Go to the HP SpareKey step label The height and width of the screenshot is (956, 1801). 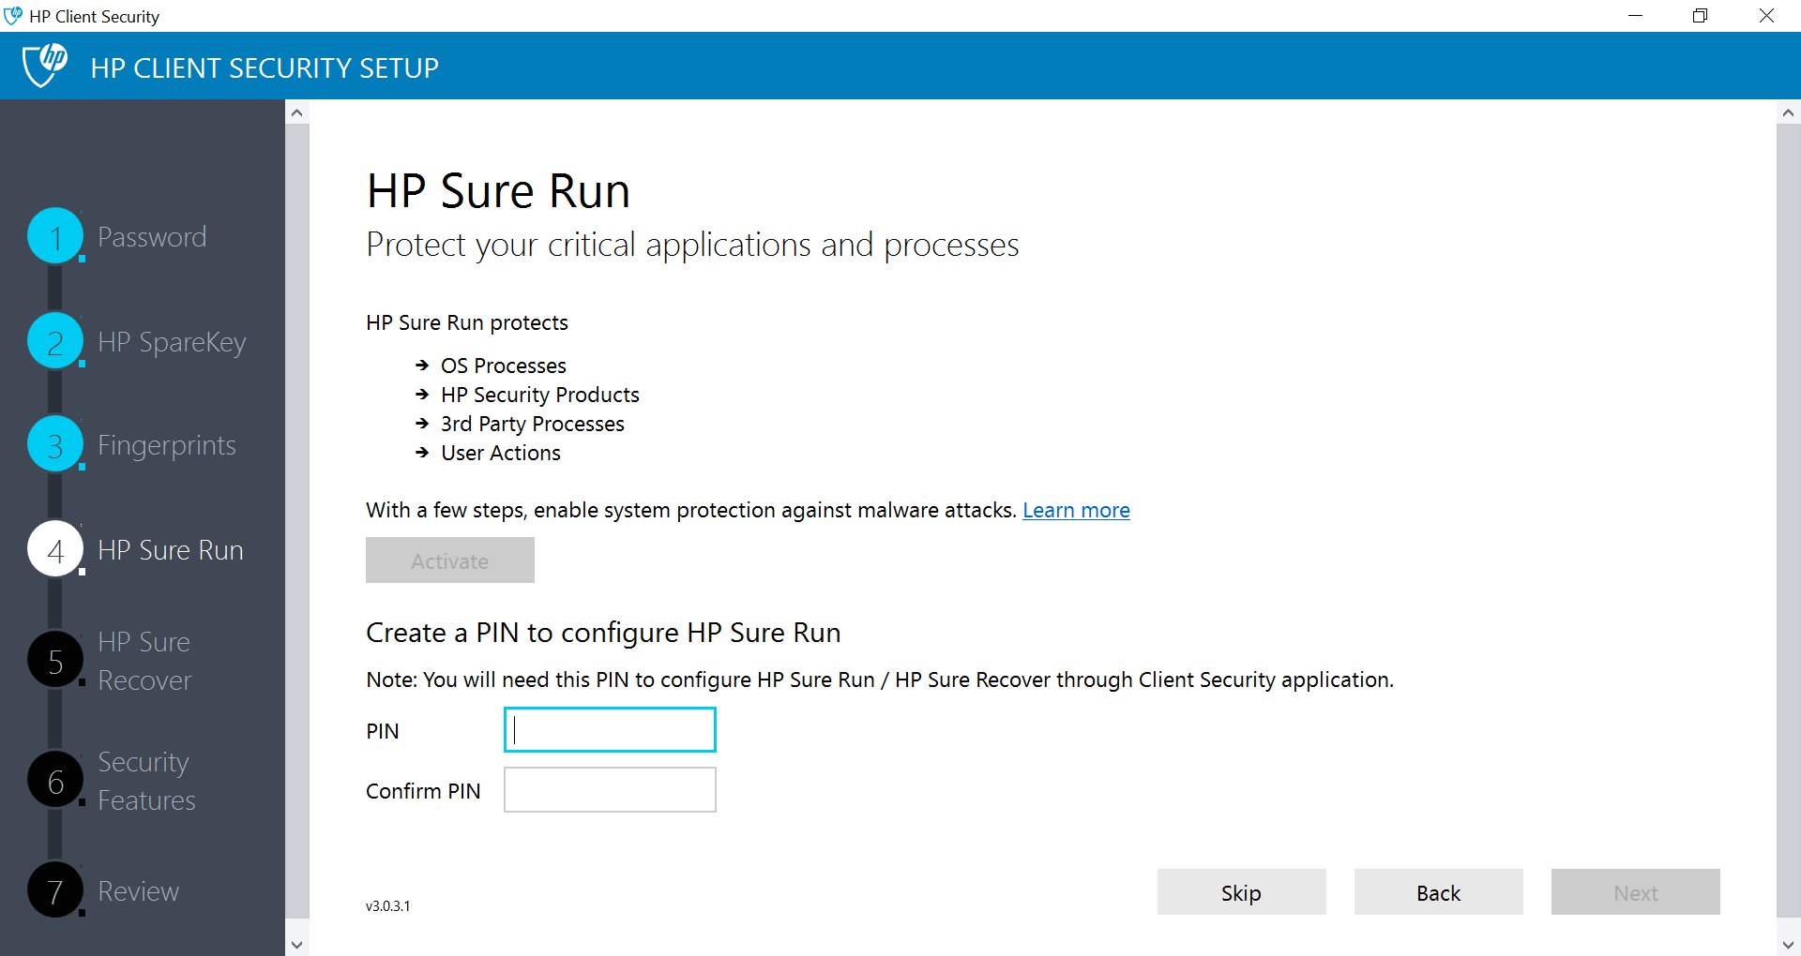[172, 343]
